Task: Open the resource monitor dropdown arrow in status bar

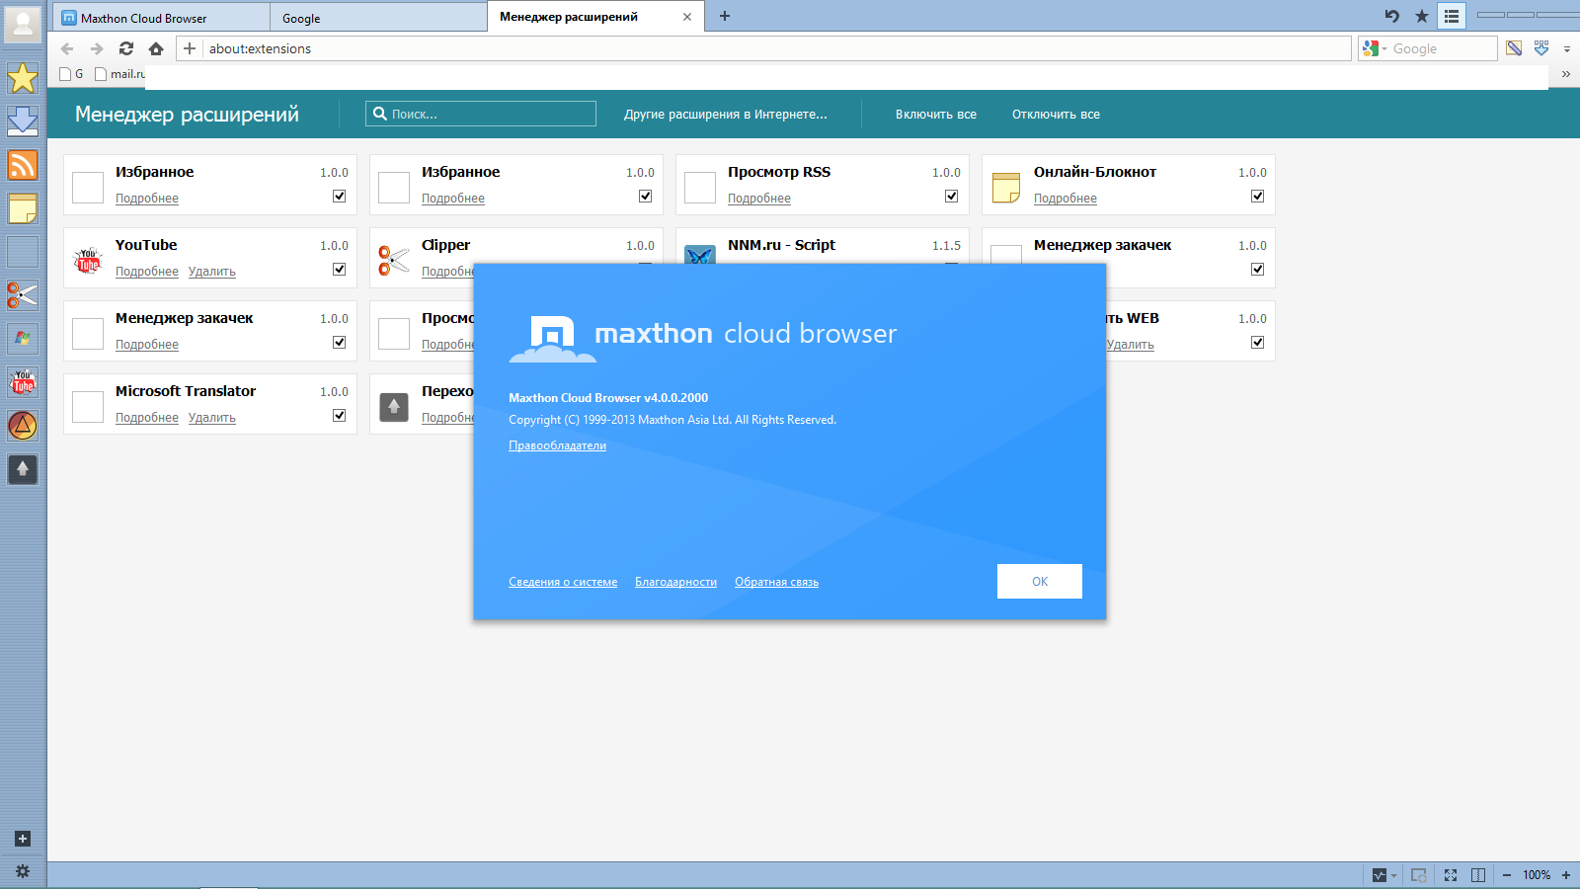Action: tap(1393, 876)
